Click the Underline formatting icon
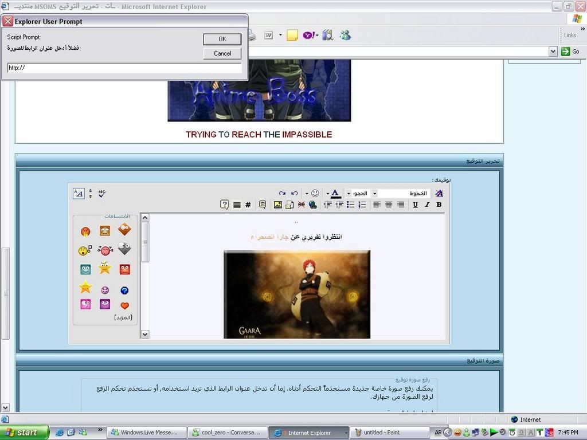The width and height of the screenshot is (587, 440). 416,205
